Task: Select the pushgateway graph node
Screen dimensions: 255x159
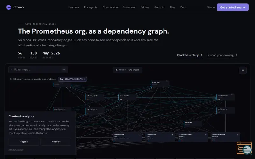Action: 193,124
